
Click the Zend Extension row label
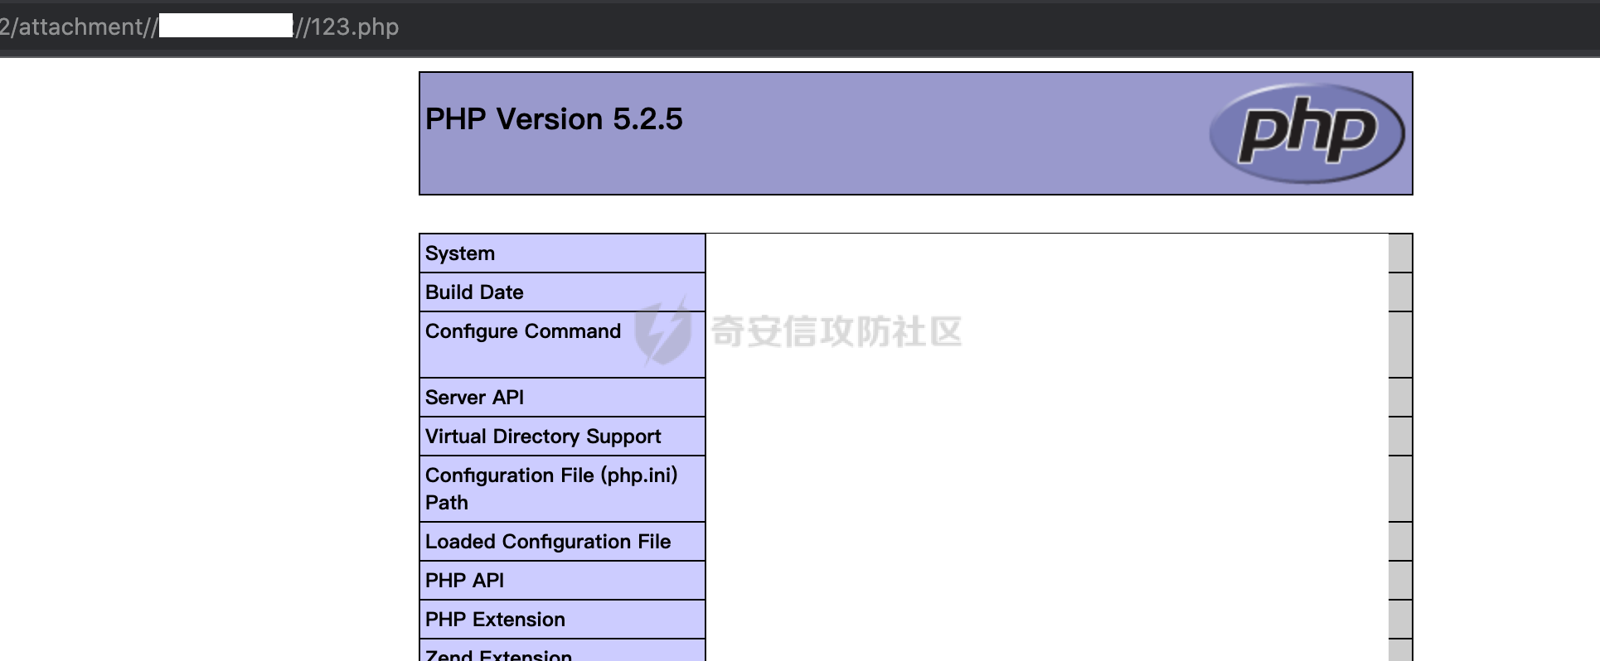(x=498, y=654)
